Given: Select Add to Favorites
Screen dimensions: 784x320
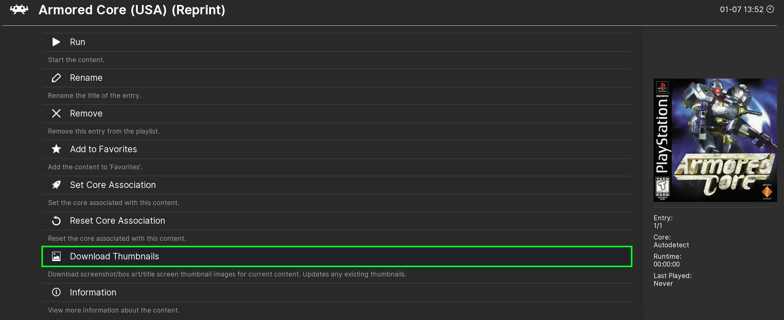Looking at the screenshot, I should (x=337, y=149).
